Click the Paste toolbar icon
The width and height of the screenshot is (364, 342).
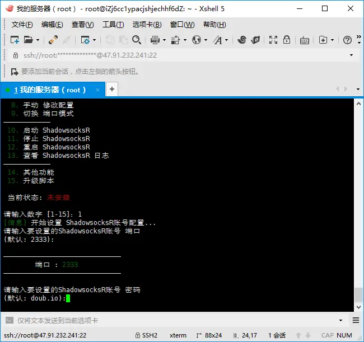point(123,40)
